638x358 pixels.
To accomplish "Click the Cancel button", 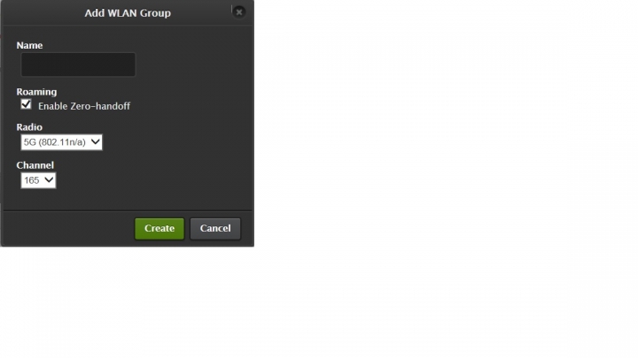I will [x=215, y=229].
